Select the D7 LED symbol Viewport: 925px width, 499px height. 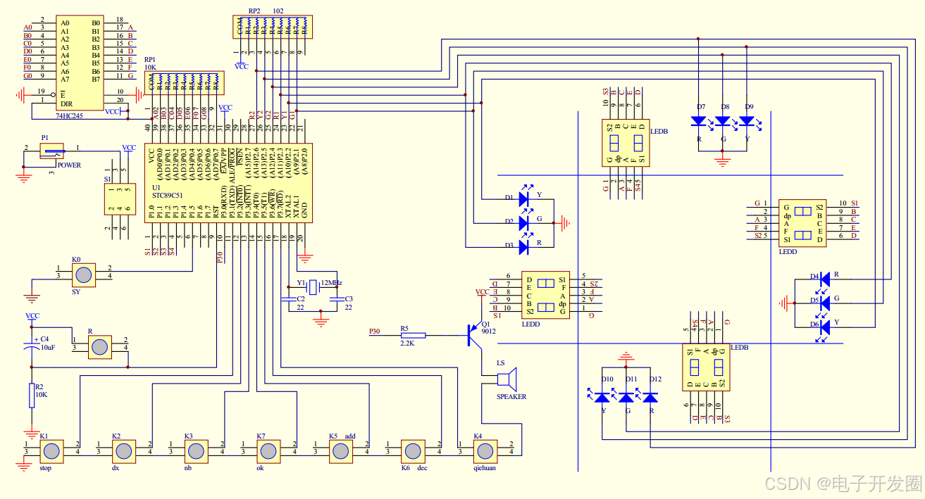click(x=699, y=122)
